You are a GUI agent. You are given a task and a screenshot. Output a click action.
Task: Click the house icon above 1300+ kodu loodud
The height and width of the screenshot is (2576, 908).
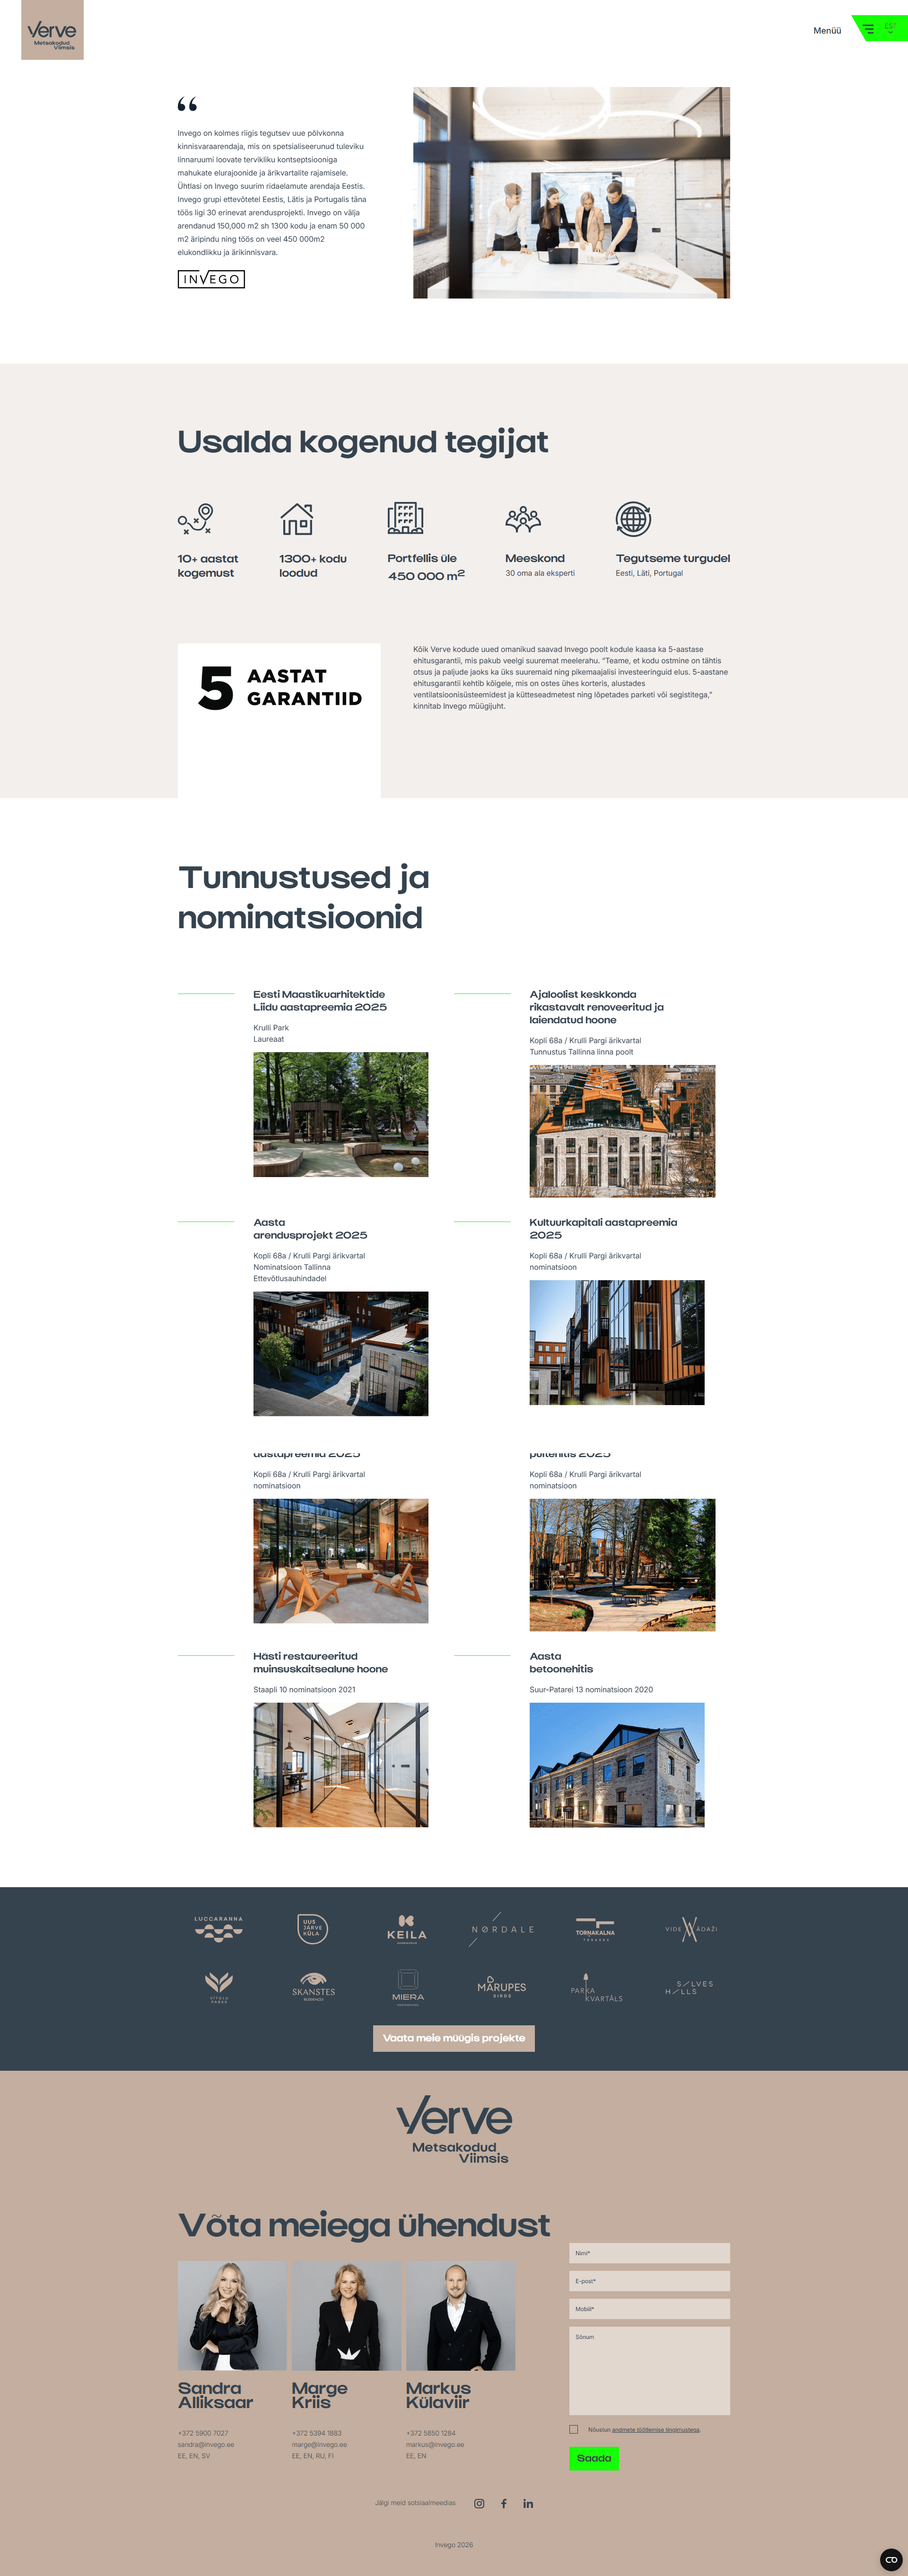(x=297, y=519)
